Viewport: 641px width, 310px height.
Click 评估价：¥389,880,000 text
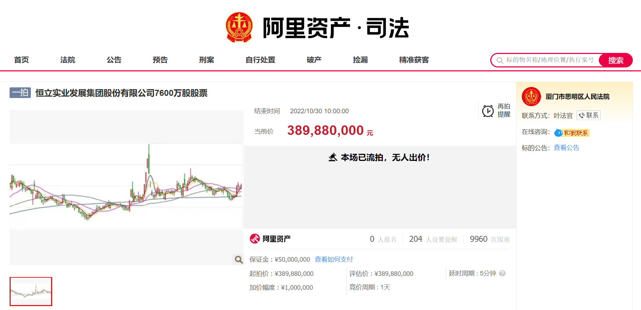[x=381, y=274]
